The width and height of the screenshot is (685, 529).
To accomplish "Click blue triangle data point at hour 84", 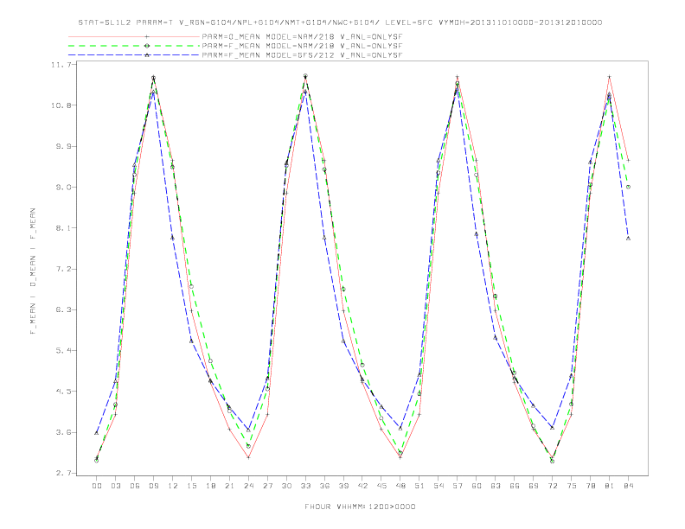I will (x=628, y=239).
